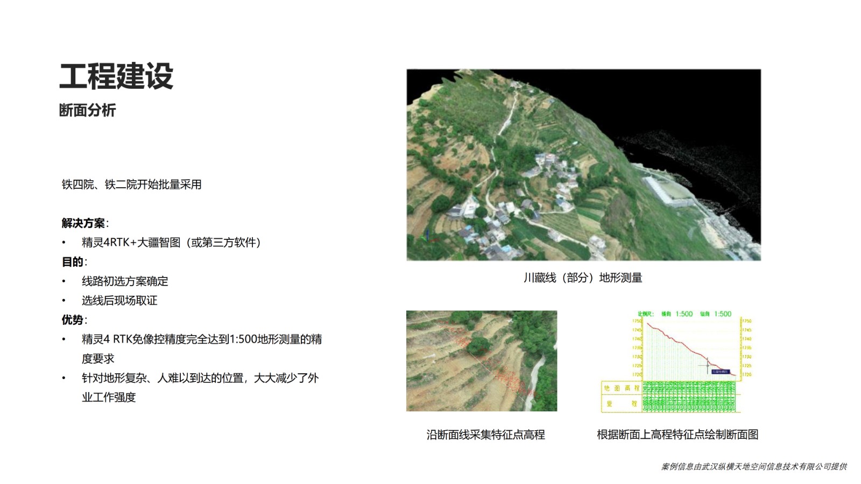Click the 沿断面线采集特征点高程 caption

tap(485, 435)
